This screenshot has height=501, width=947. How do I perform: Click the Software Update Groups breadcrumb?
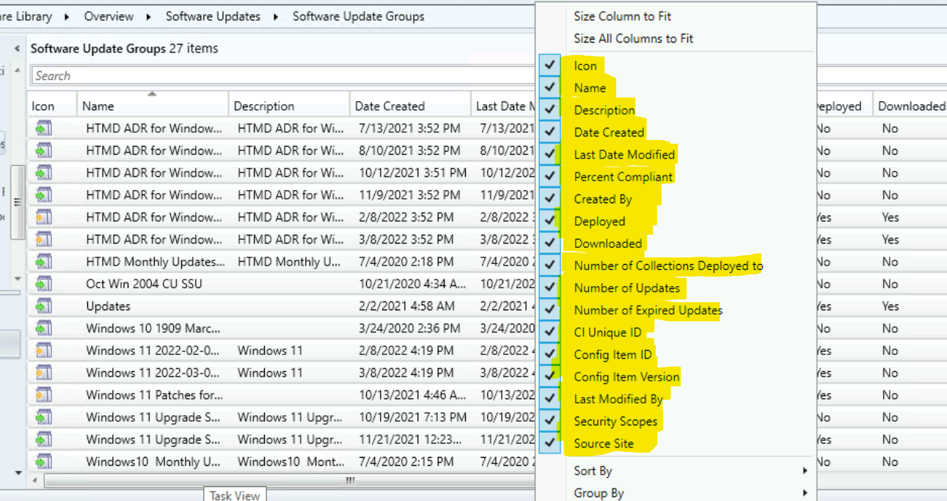[358, 16]
